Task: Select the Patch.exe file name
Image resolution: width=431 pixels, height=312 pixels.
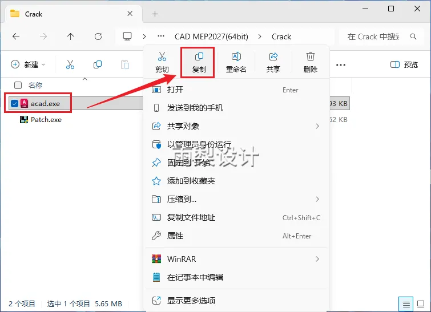Action: pos(46,119)
